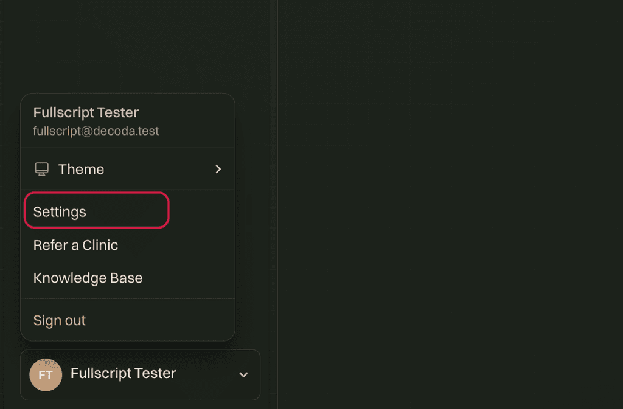Sign out of the account
The height and width of the screenshot is (409, 623).
click(x=128, y=320)
